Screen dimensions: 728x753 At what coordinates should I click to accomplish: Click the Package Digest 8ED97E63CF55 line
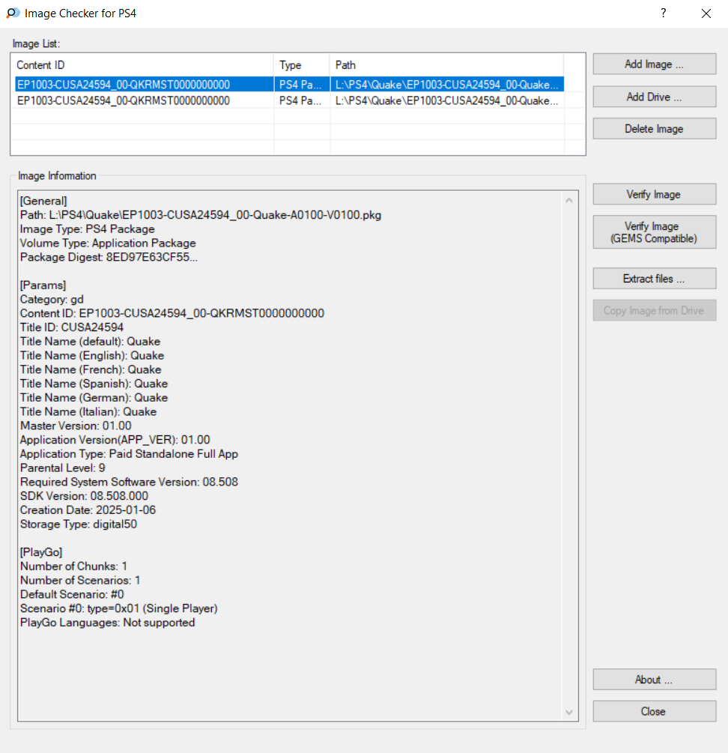pos(109,257)
